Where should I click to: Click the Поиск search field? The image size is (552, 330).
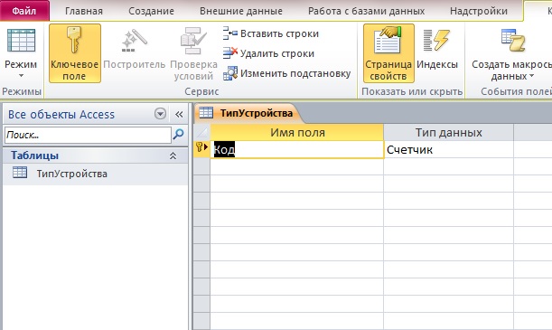[x=88, y=135]
